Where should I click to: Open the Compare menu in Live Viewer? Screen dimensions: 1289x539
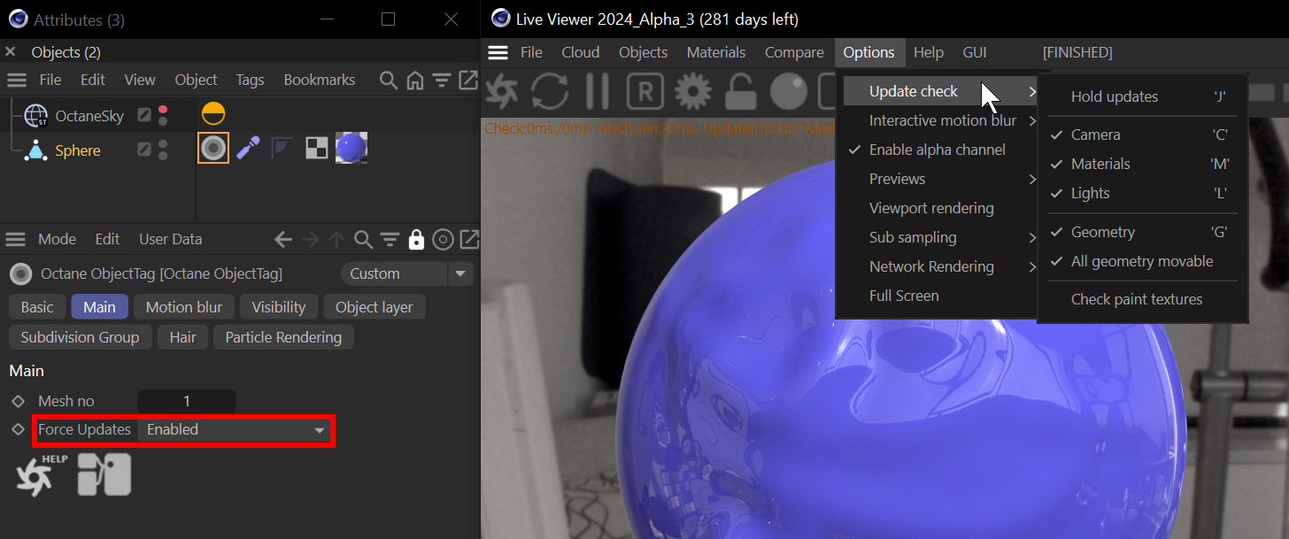pyautogui.click(x=794, y=52)
